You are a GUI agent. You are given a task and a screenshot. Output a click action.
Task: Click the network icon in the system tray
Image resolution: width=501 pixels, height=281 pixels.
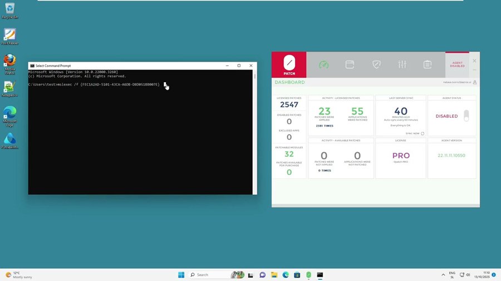pos(462,275)
